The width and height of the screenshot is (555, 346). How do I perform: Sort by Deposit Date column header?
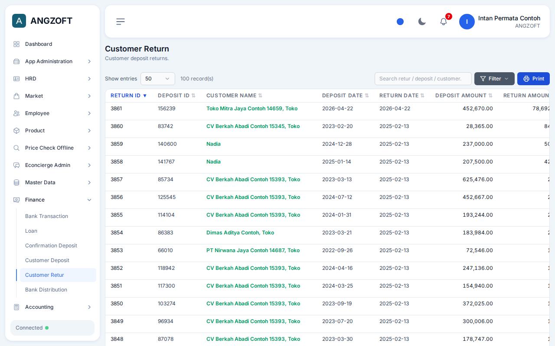pos(345,96)
